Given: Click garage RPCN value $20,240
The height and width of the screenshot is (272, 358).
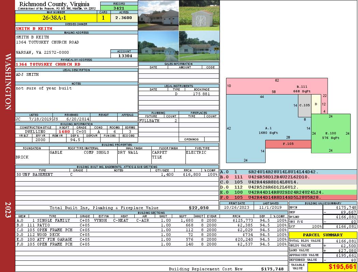Looking at the screenshot, I should pos(244,239).
